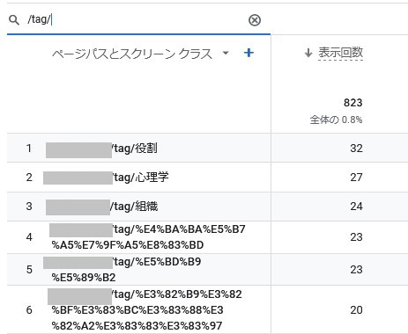Image resolution: width=408 pixels, height=334 pixels.
Task: Select the /tag/%E4%BA%BA%E5%B7 row path
Action: [148, 236]
